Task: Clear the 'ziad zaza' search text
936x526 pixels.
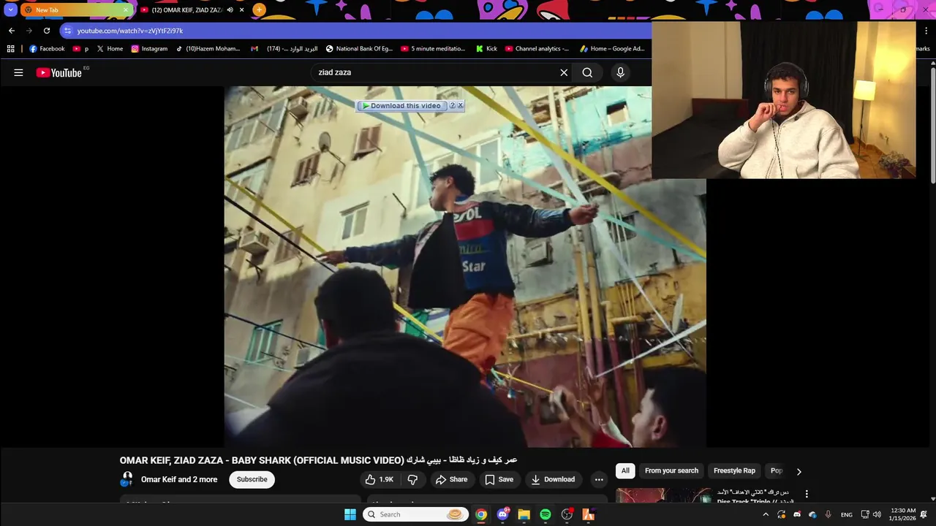Action: tap(564, 72)
